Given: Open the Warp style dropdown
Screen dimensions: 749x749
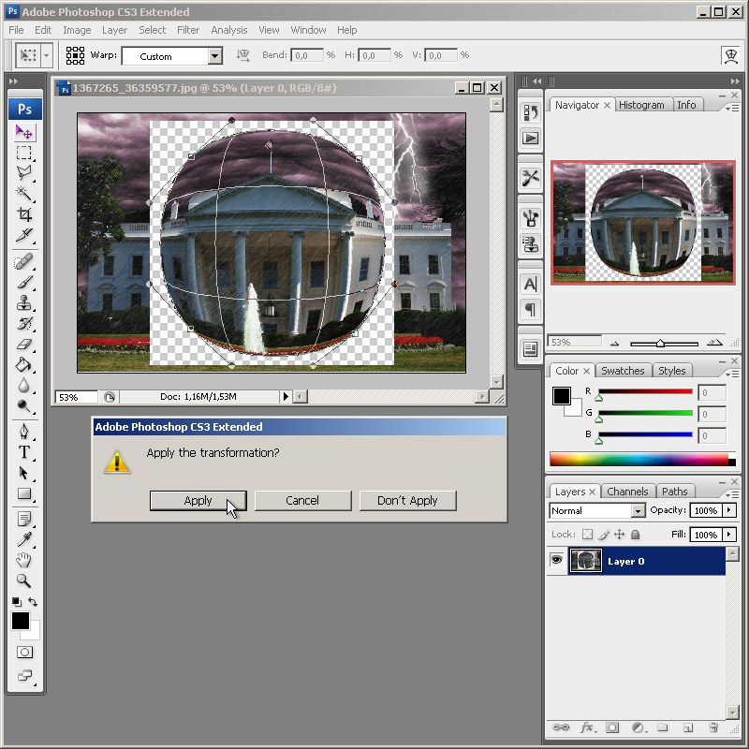Looking at the screenshot, I should pyautogui.click(x=215, y=56).
